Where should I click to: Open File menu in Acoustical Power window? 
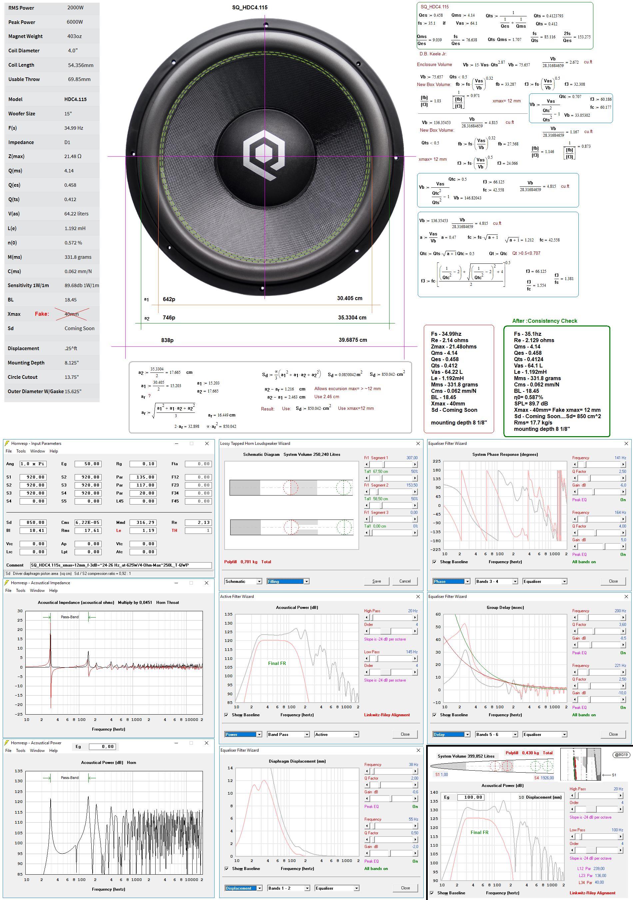[x=9, y=750]
